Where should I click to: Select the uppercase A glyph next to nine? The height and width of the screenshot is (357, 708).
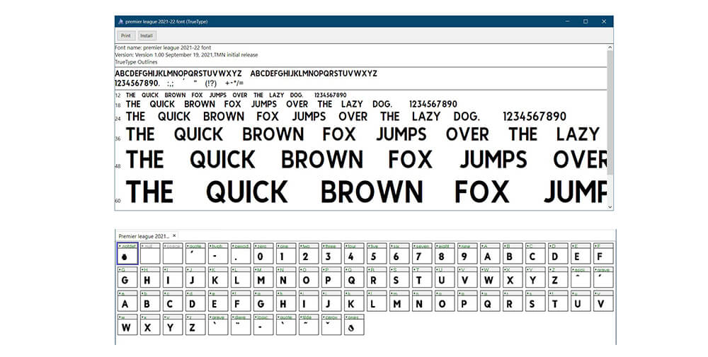tap(490, 254)
